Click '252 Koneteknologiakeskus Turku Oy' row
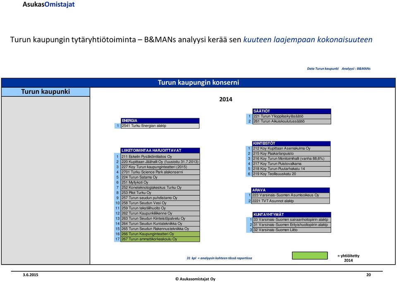This screenshot has width=397, height=282. tap(160, 188)
